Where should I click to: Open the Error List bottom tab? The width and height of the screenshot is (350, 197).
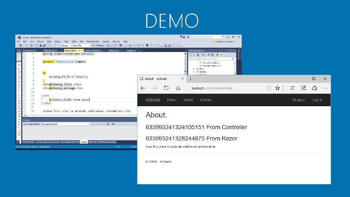point(92,142)
